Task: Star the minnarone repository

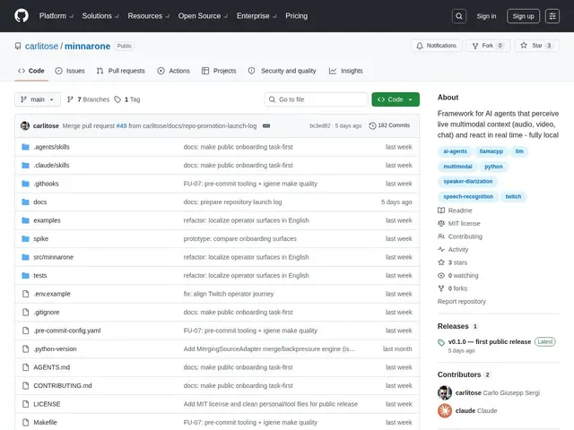Action: pos(536,46)
